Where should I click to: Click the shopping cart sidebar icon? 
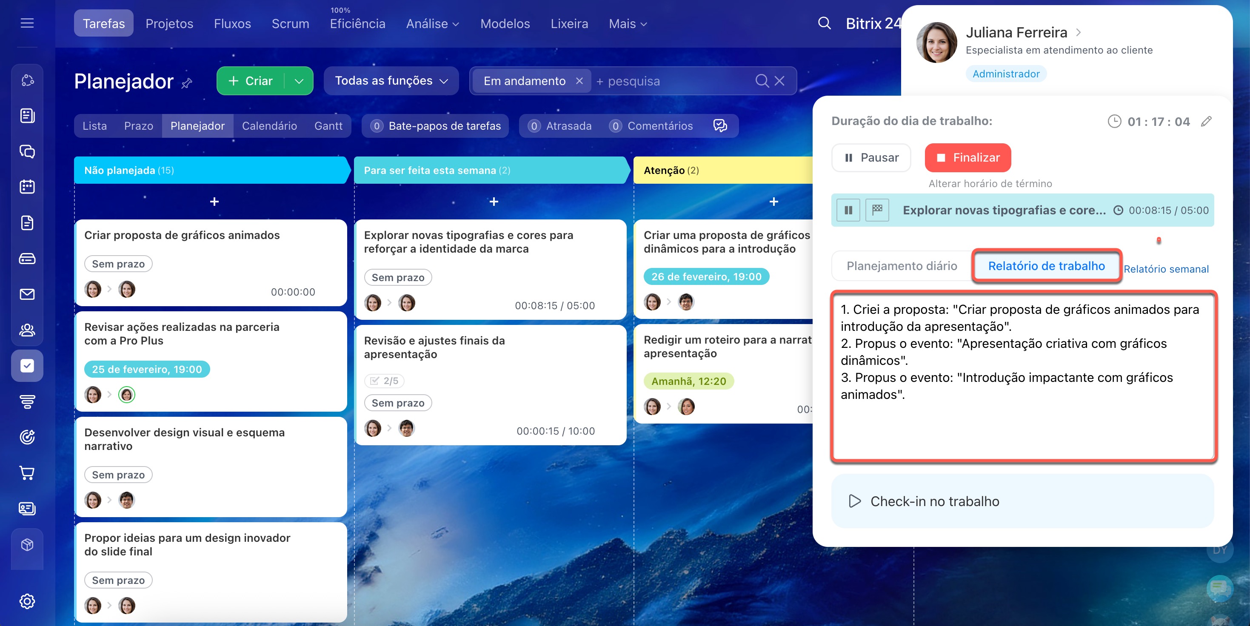coord(27,473)
